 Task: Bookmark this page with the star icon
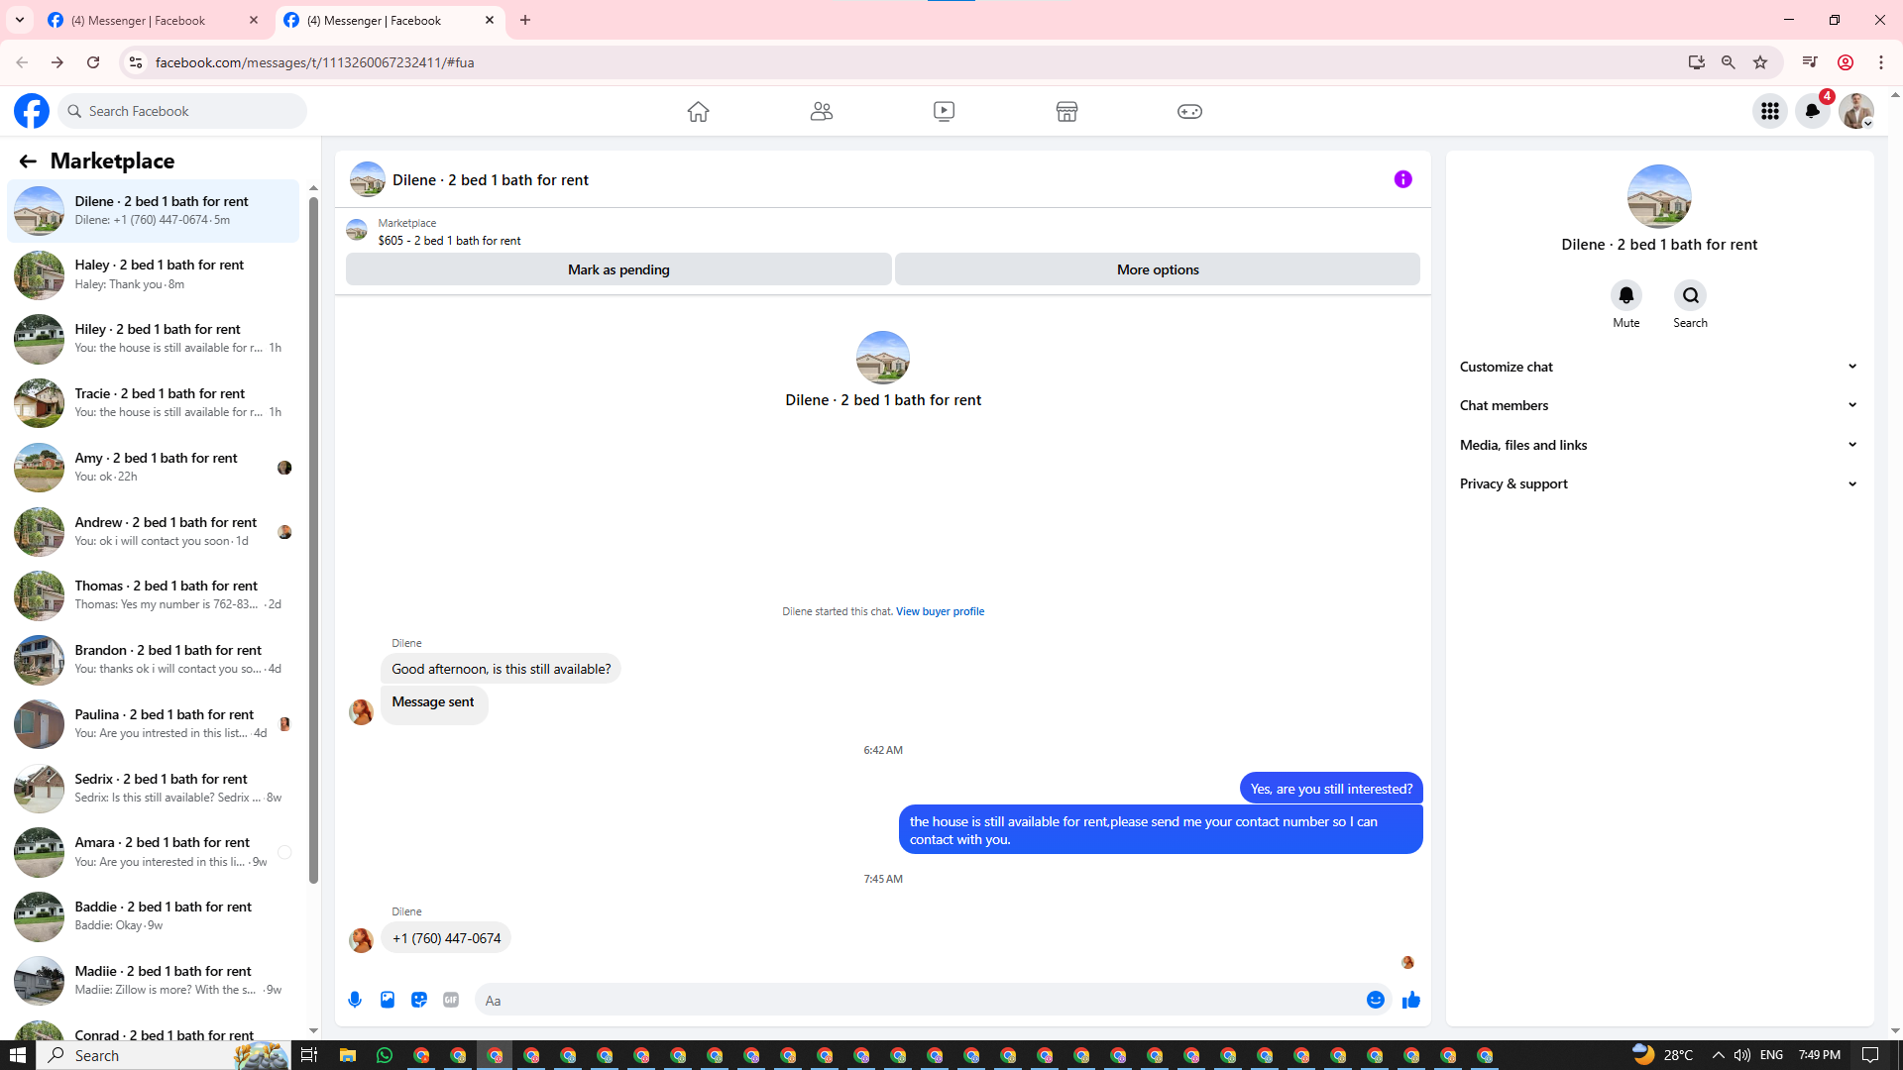[1760, 62]
